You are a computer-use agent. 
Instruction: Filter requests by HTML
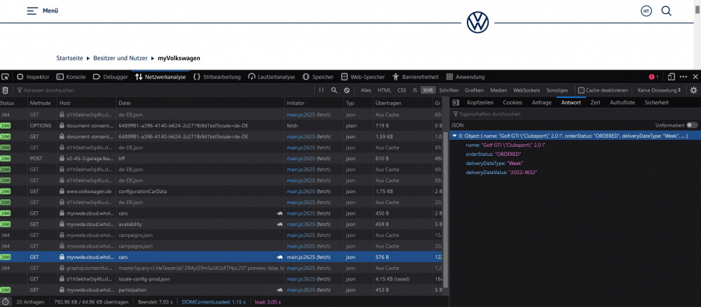384,90
